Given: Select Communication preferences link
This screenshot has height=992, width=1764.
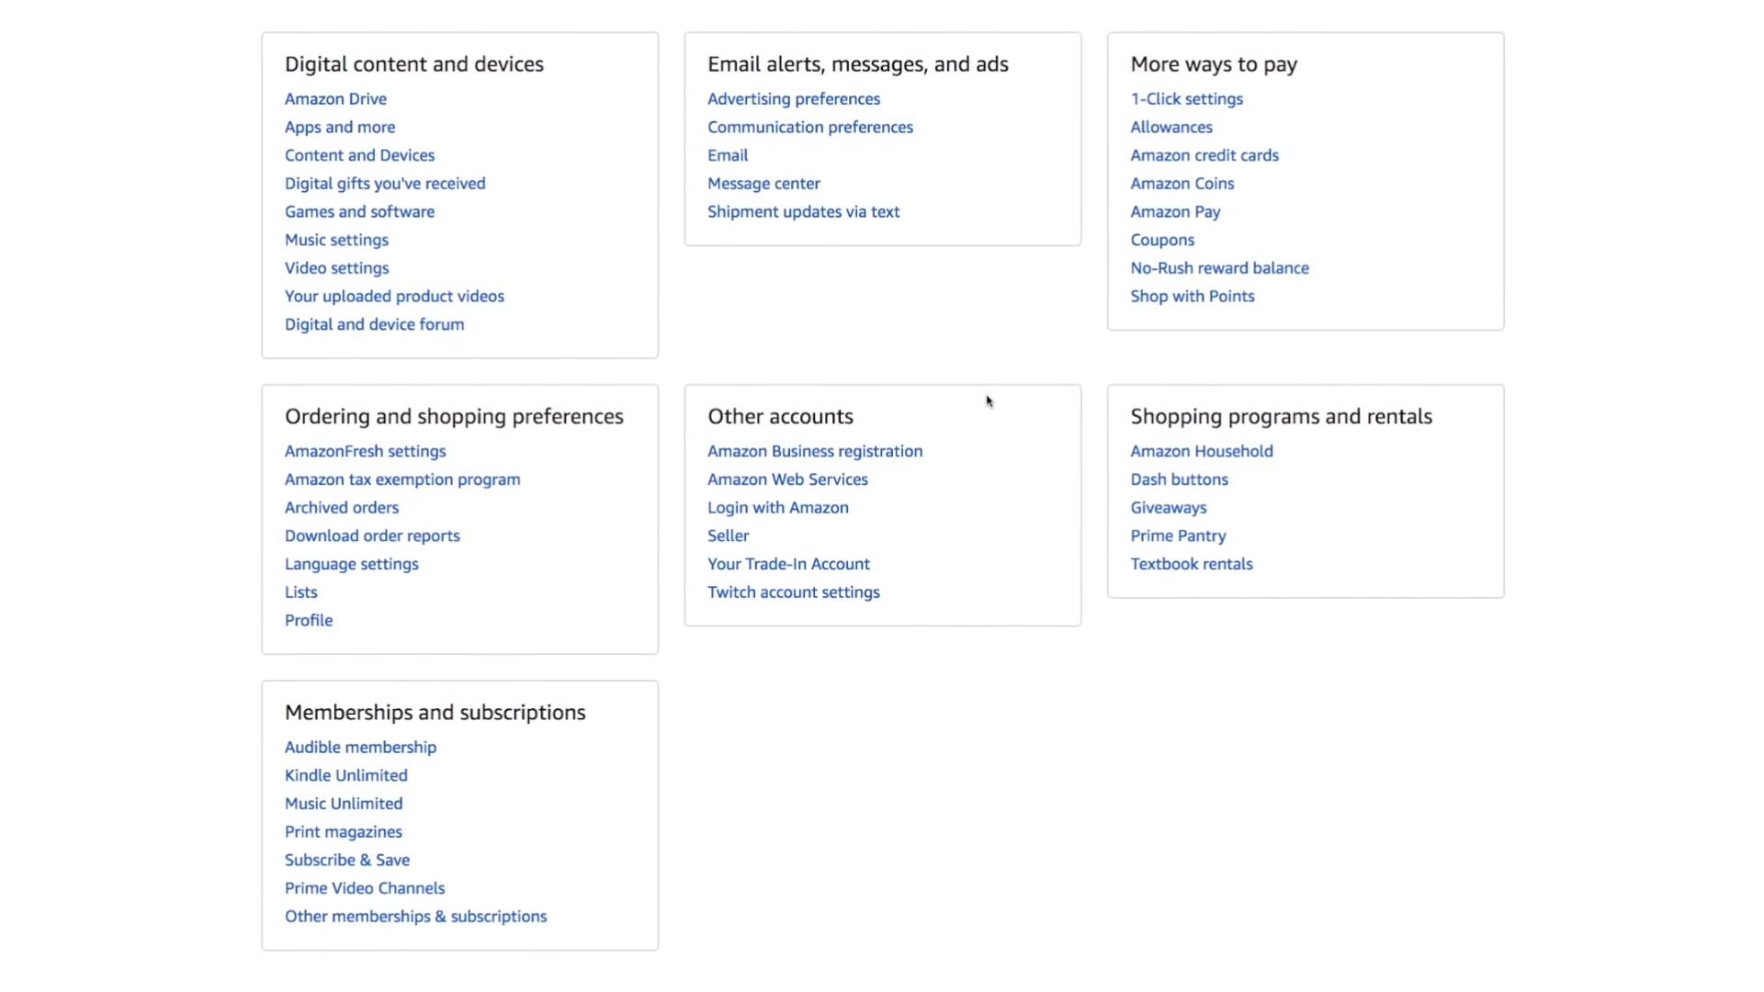Looking at the screenshot, I should coord(809,127).
